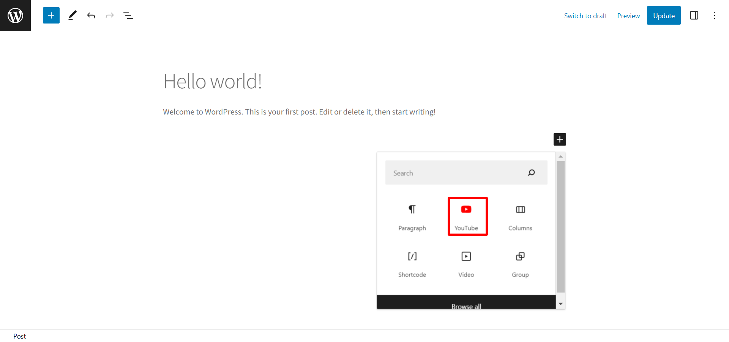Open the three-dot options menu
729x342 pixels.
715,16
